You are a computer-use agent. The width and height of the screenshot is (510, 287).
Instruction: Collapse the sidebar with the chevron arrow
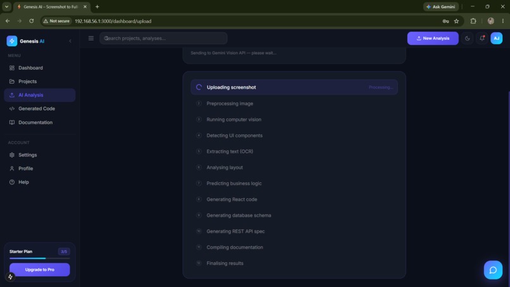pyautogui.click(x=70, y=41)
